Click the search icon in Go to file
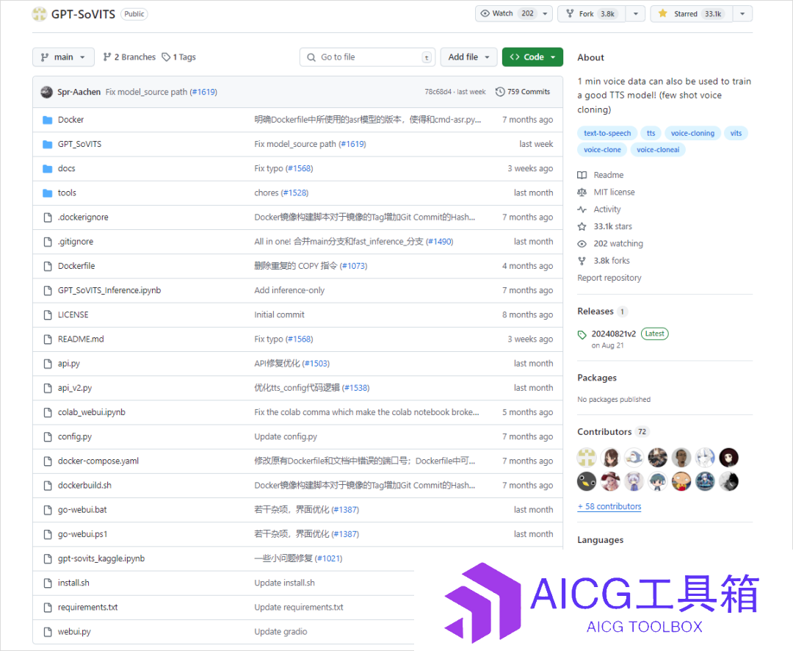793x651 pixels. coord(311,57)
